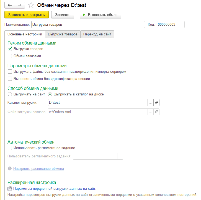This screenshot has width=201, height=200.
Task: Go forward with the right arrow button
Action: pos(20,5)
